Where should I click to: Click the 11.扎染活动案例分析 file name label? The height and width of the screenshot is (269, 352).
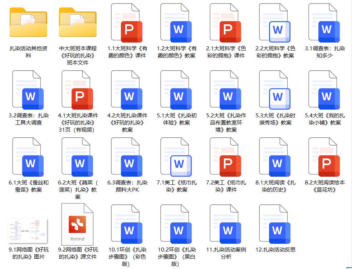pyautogui.click(x=226, y=253)
